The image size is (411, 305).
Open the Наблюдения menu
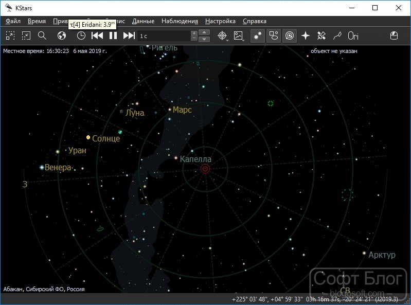tap(180, 21)
